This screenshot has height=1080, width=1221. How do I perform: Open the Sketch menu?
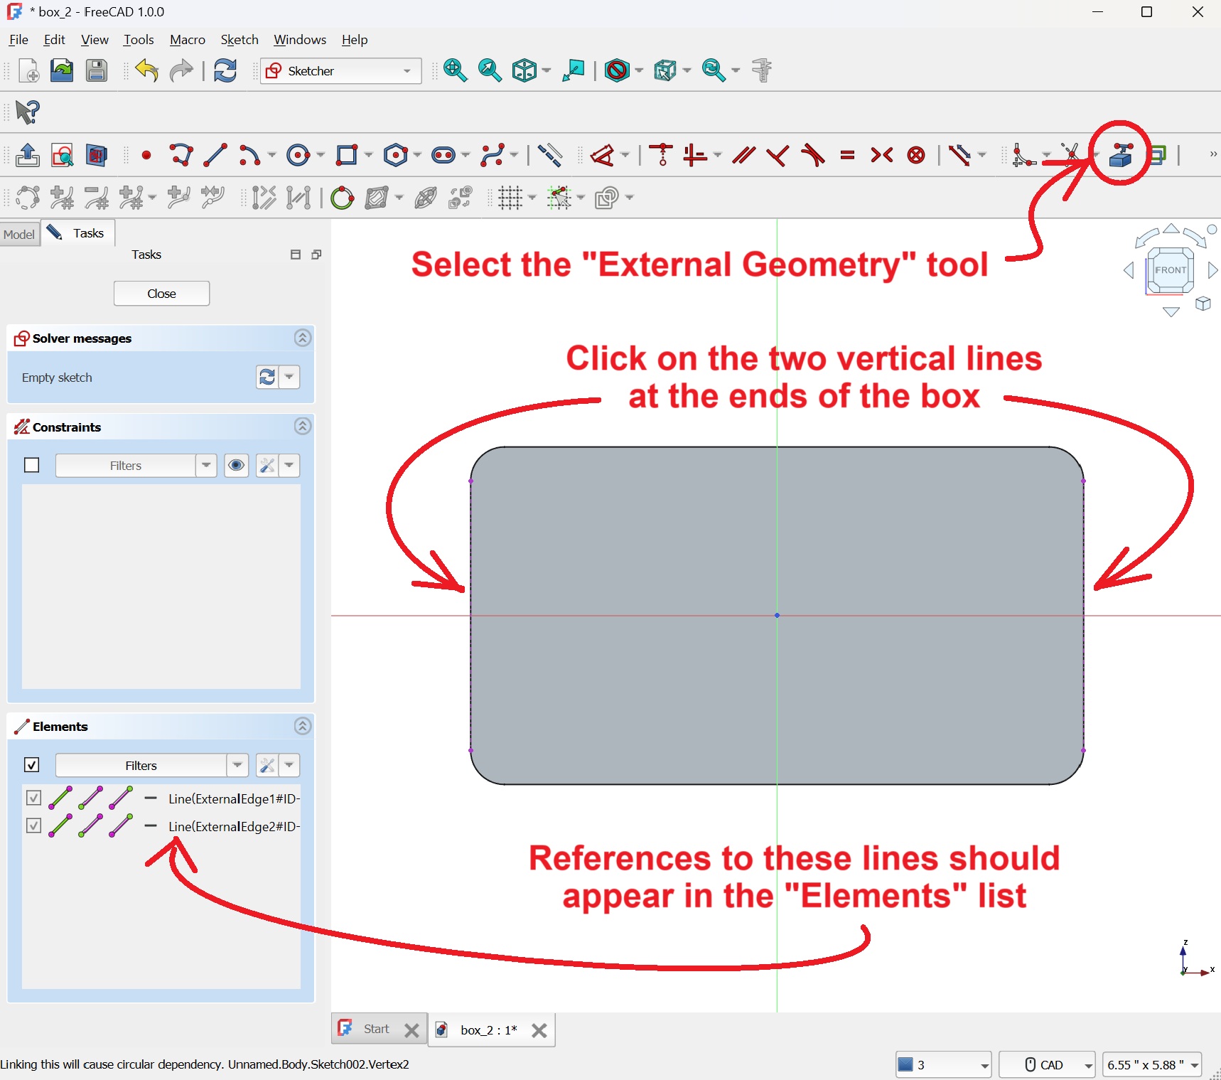[239, 40]
